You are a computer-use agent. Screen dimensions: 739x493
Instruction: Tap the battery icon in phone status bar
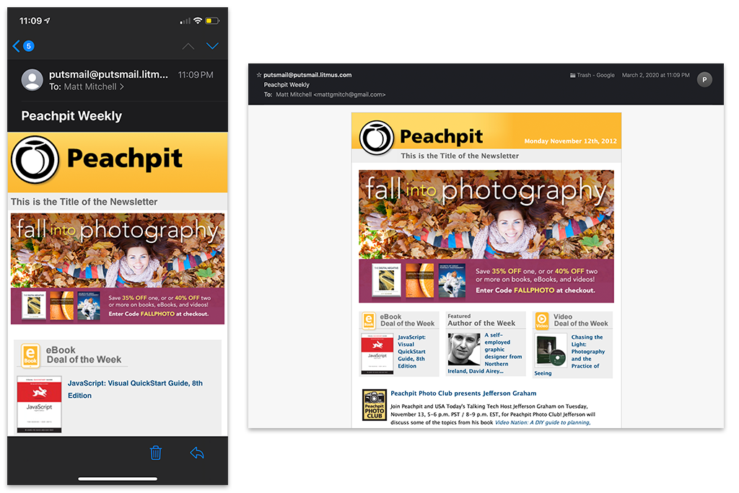click(x=212, y=21)
